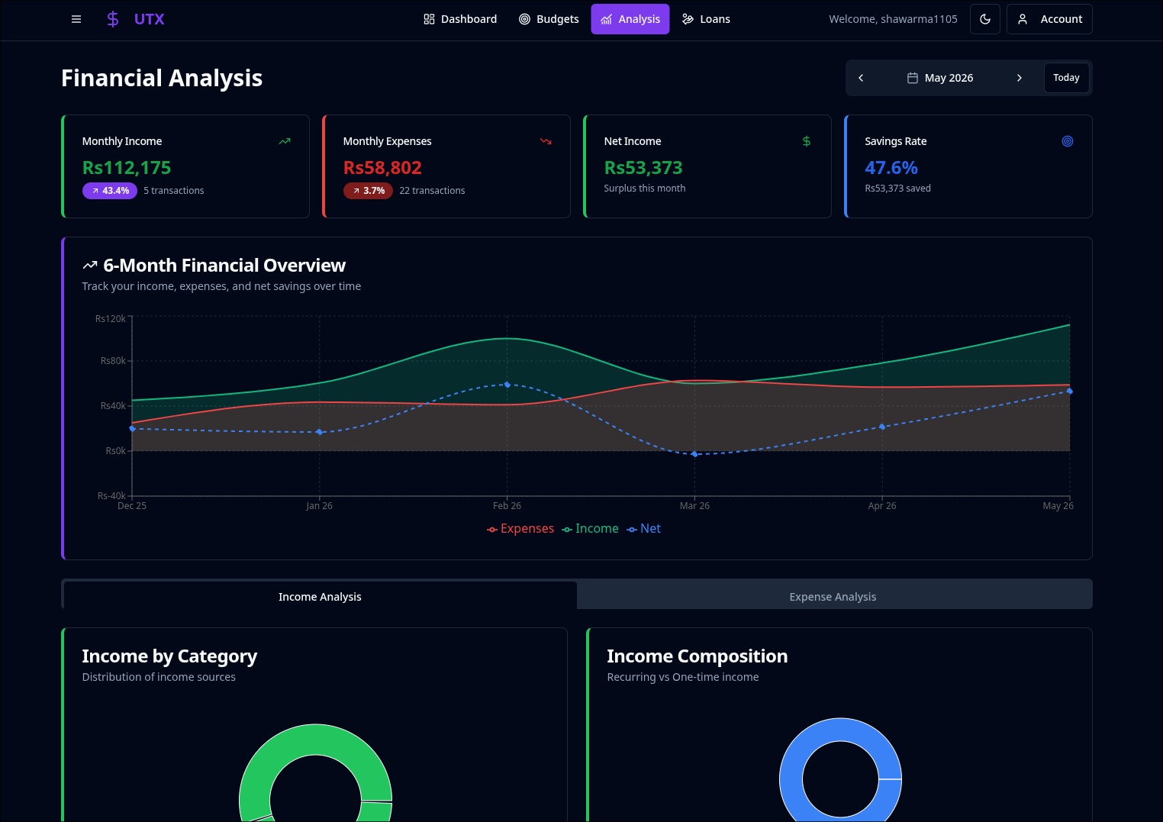Click the Income by Category heading

tap(169, 656)
